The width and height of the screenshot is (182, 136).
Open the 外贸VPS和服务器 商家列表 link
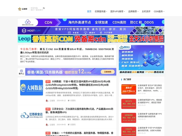(x=150, y=129)
